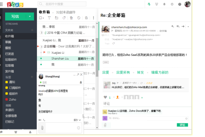205x137 pixels.
Task: Open the notifications bell in header
Action: [164, 4]
